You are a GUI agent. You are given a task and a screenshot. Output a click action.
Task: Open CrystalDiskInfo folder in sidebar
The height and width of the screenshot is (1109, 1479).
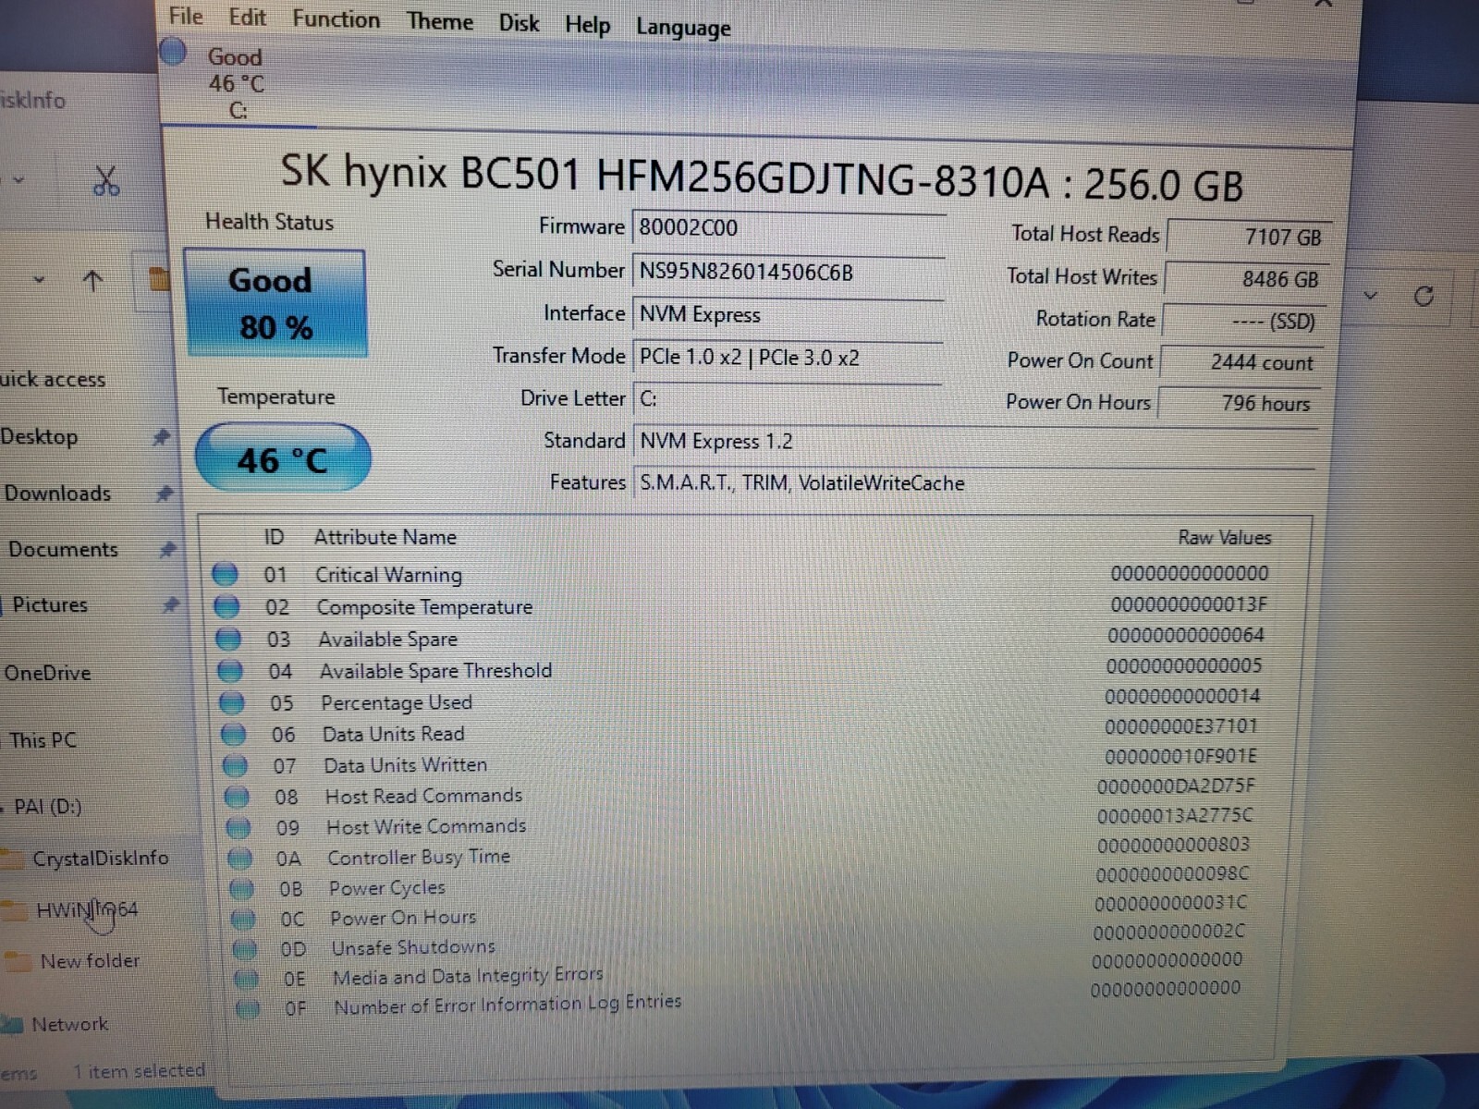point(100,859)
